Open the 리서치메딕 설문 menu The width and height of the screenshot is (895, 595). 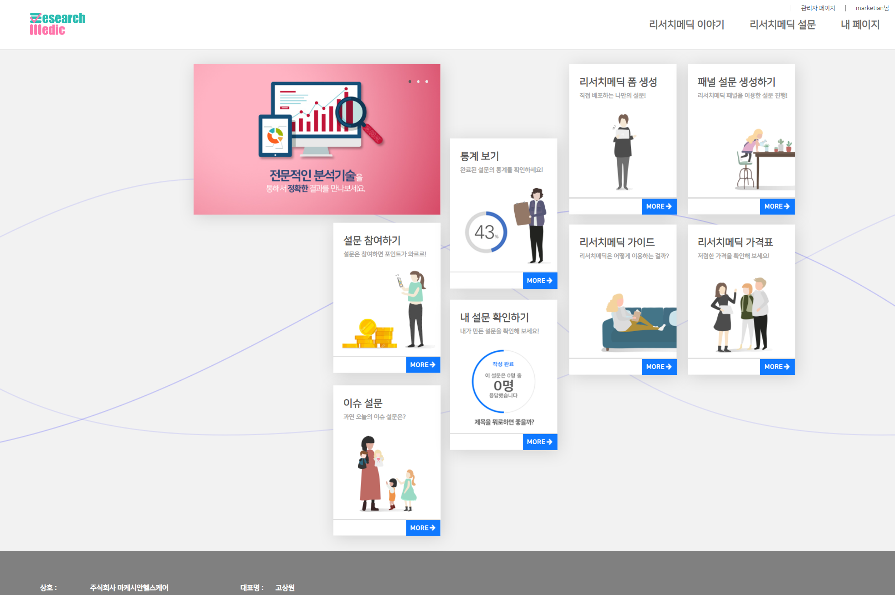782,25
